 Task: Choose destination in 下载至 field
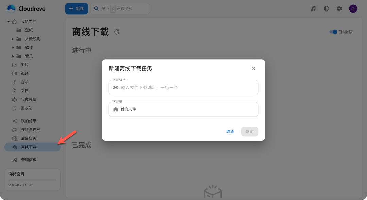(x=183, y=109)
